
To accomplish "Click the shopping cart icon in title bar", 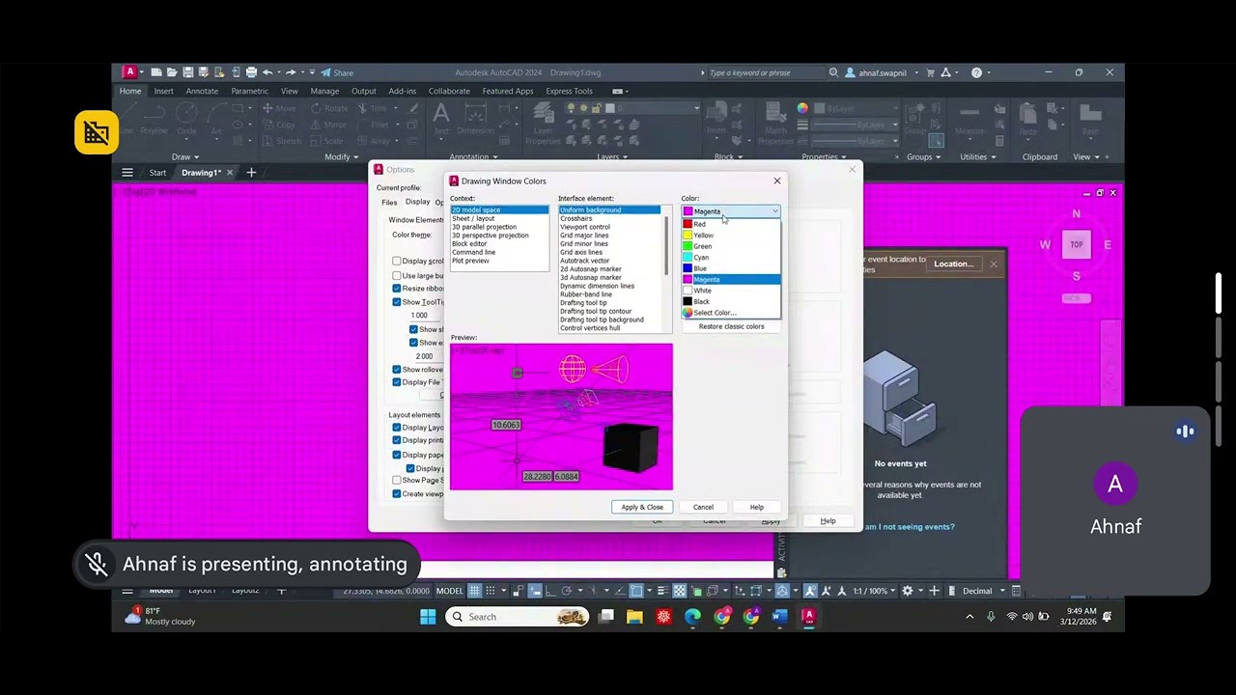I will tap(931, 72).
